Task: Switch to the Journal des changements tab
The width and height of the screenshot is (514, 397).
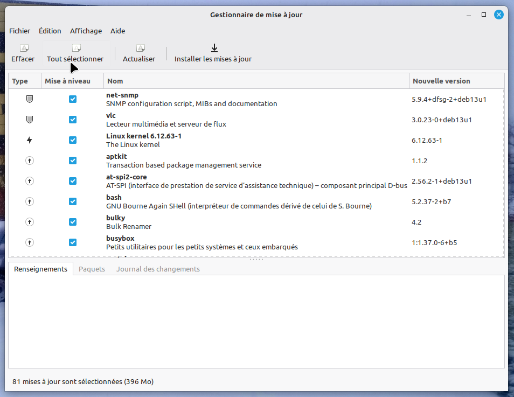Action: click(x=158, y=269)
